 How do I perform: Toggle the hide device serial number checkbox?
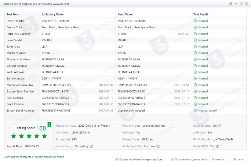coord(117,159)
